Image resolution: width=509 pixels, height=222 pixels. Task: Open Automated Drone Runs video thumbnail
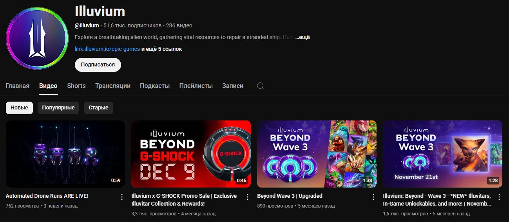click(65, 154)
